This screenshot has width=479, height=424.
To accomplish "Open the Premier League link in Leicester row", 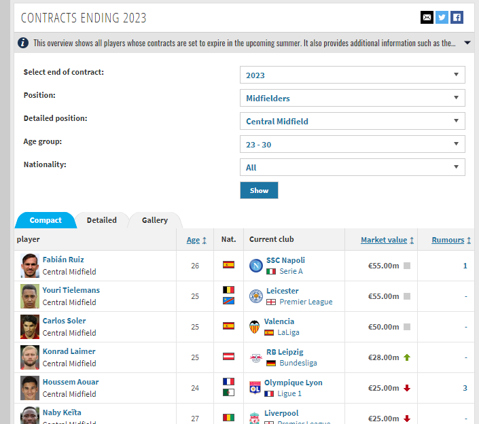I will click(x=306, y=302).
